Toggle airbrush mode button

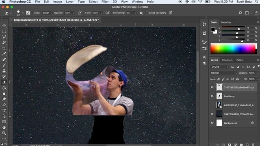107,13
